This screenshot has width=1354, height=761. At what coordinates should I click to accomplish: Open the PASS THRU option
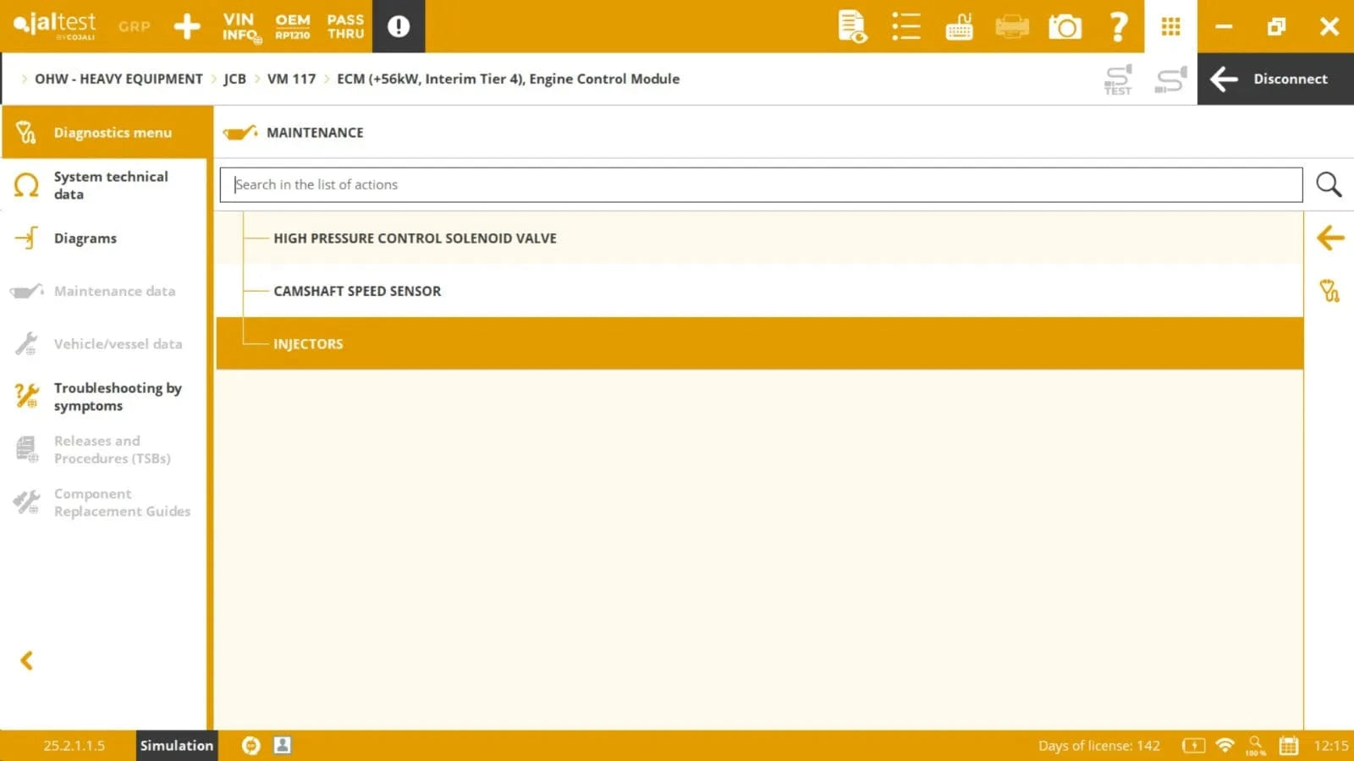pyautogui.click(x=345, y=26)
